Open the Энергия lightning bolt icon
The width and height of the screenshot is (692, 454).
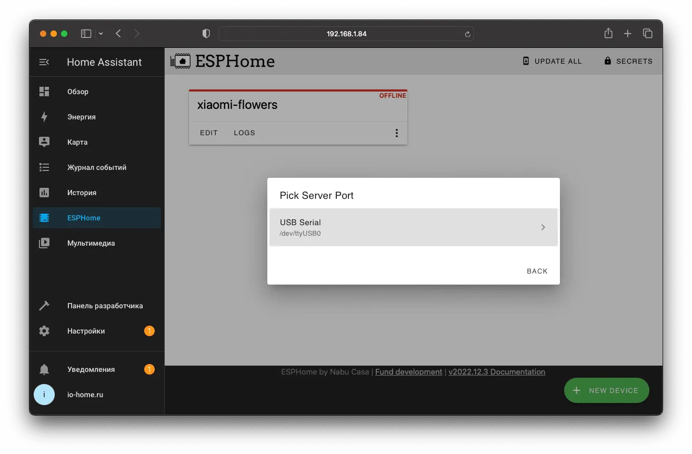point(44,117)
